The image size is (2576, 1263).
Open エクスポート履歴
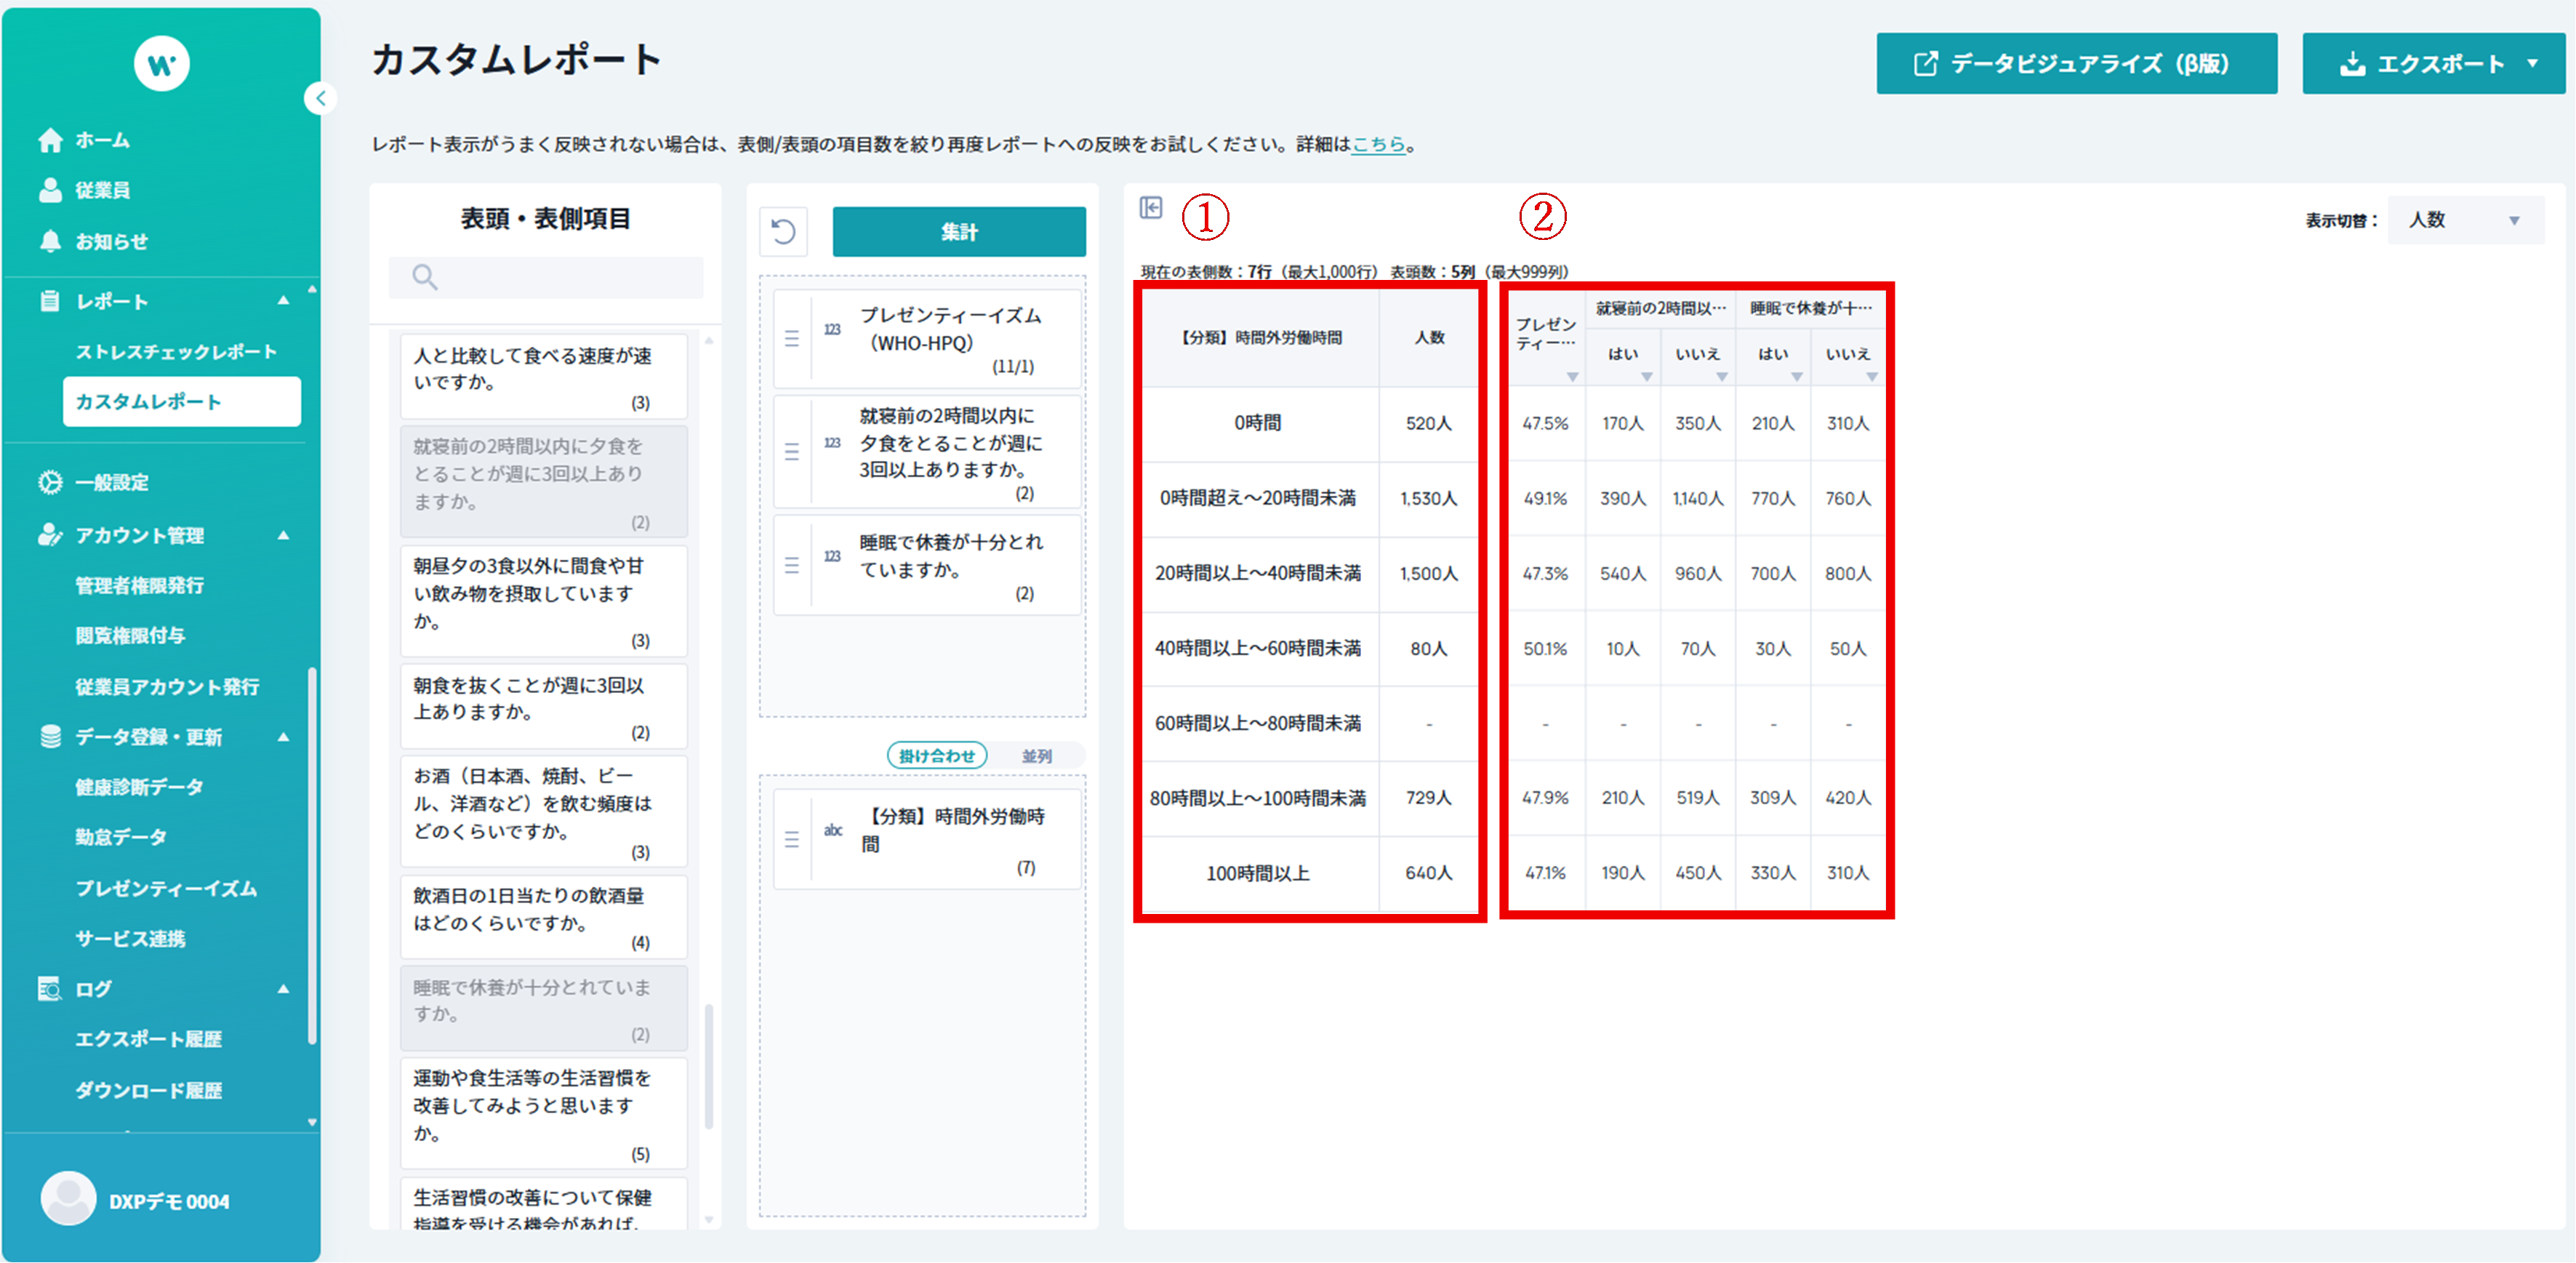point(148,1039)
